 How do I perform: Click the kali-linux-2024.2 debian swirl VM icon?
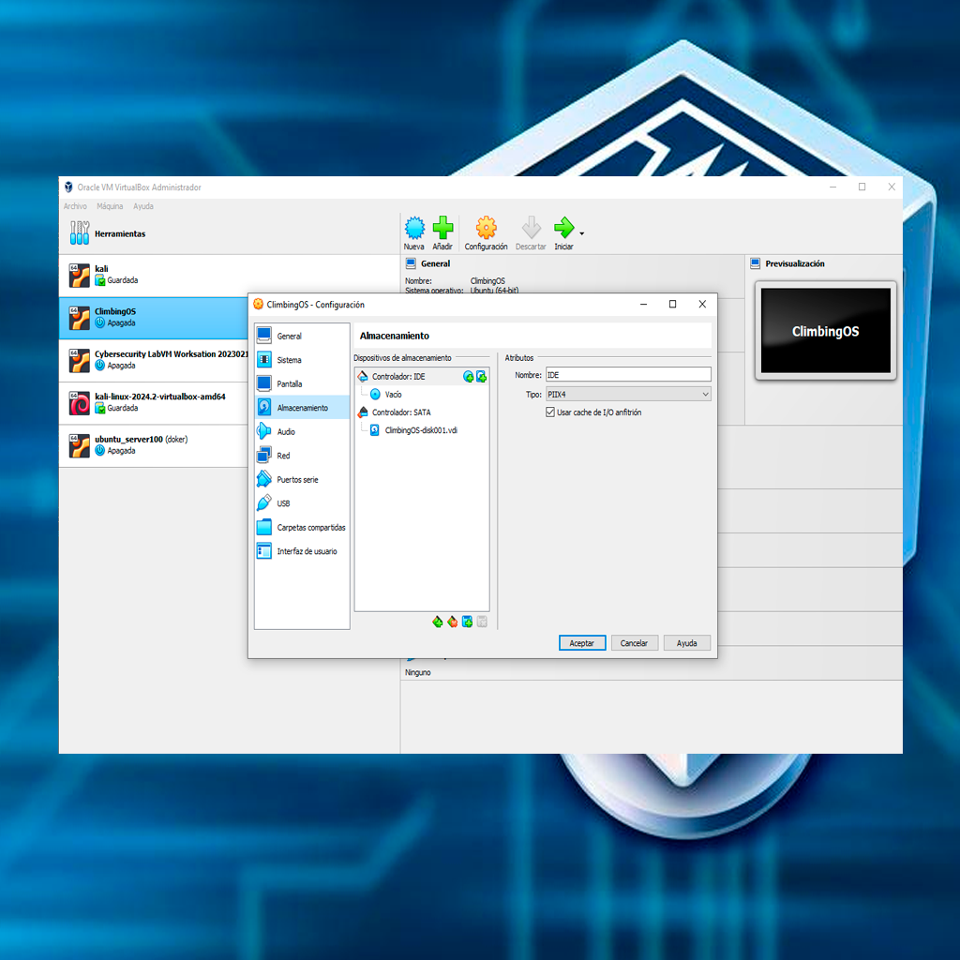79,403
